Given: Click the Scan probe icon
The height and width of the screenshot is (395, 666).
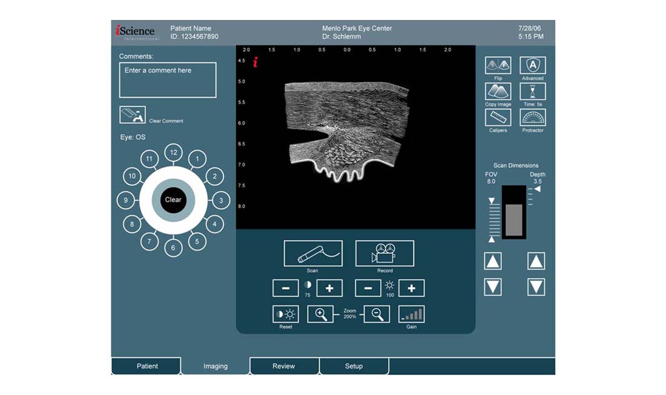Looking at the screenshot, I should (x=312, y=253).
